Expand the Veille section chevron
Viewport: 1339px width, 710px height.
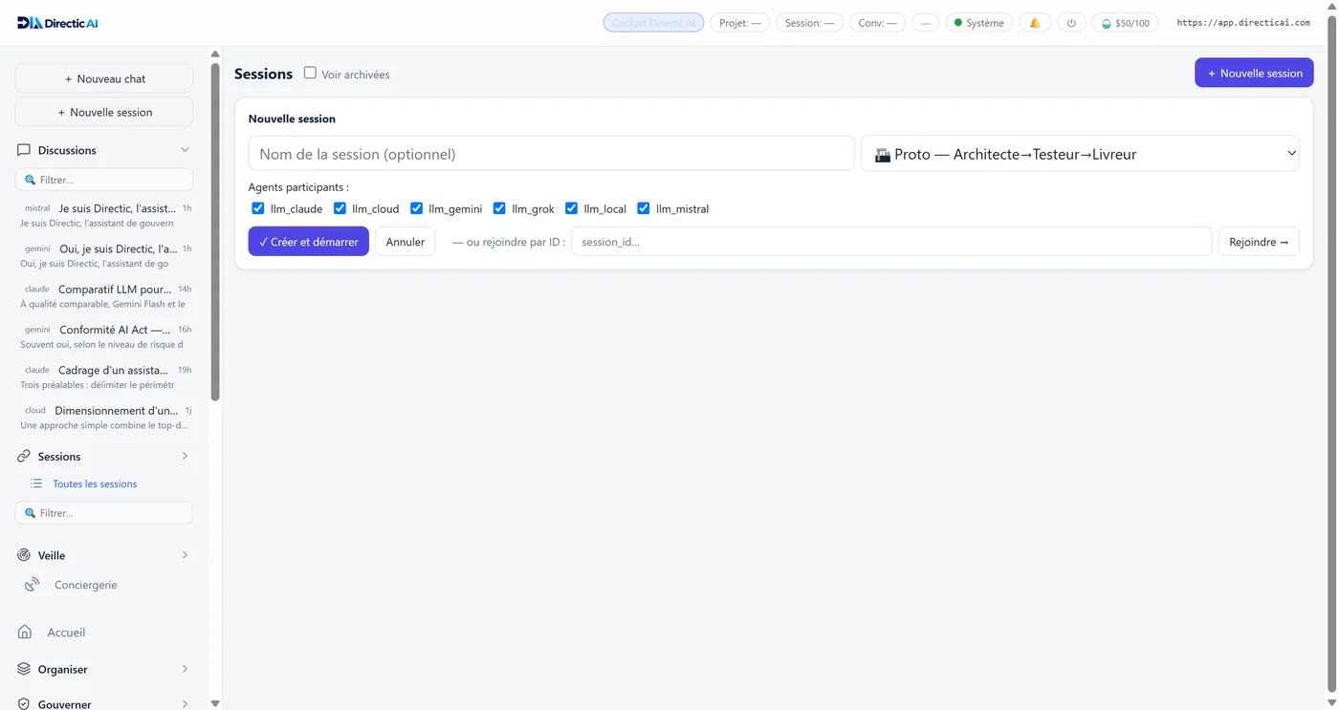(x=185, y=555)
